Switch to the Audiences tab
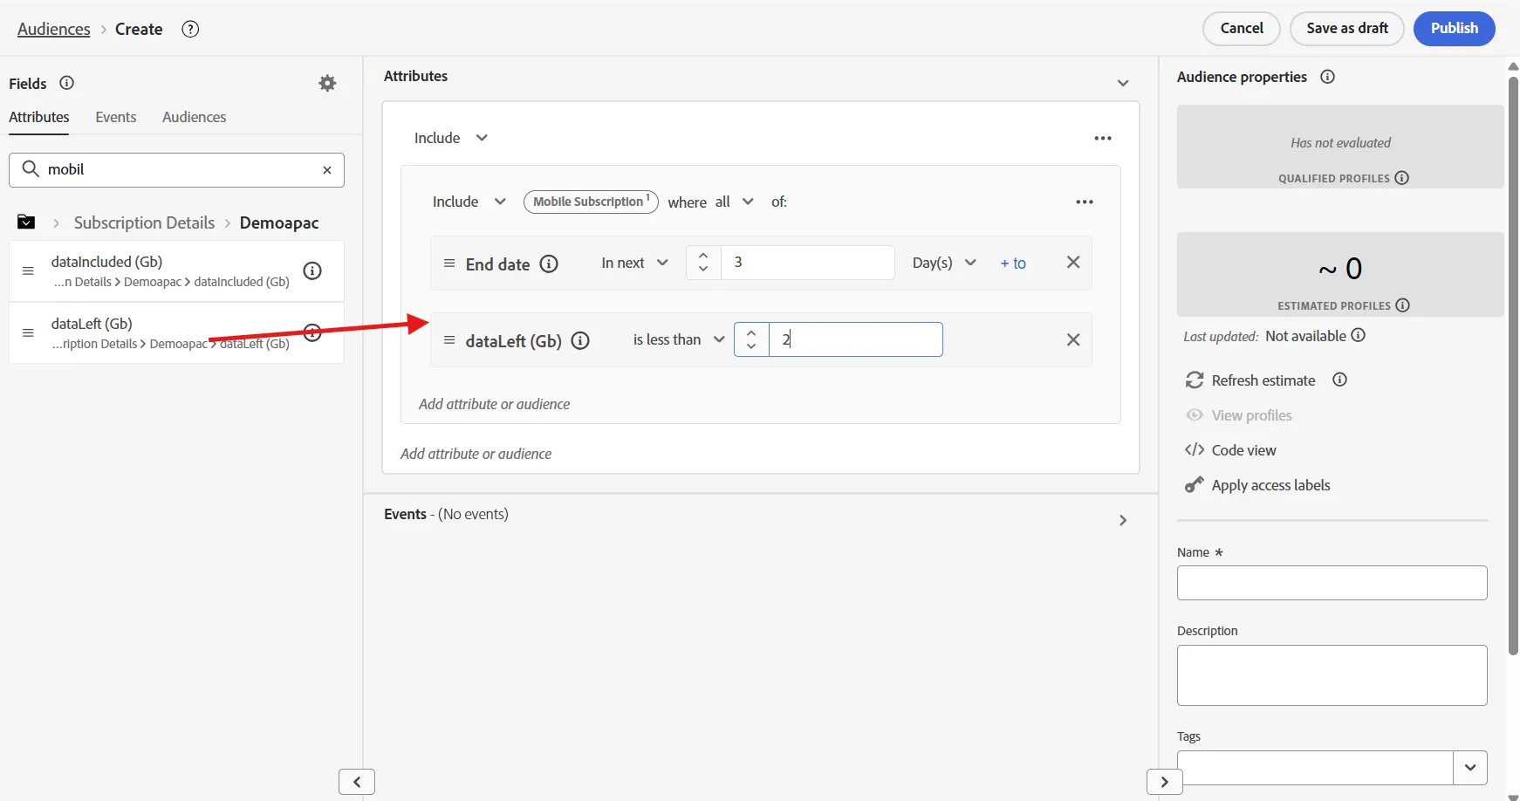The height and width of the screenshot is (801, 1520). [x=194, y=117]
